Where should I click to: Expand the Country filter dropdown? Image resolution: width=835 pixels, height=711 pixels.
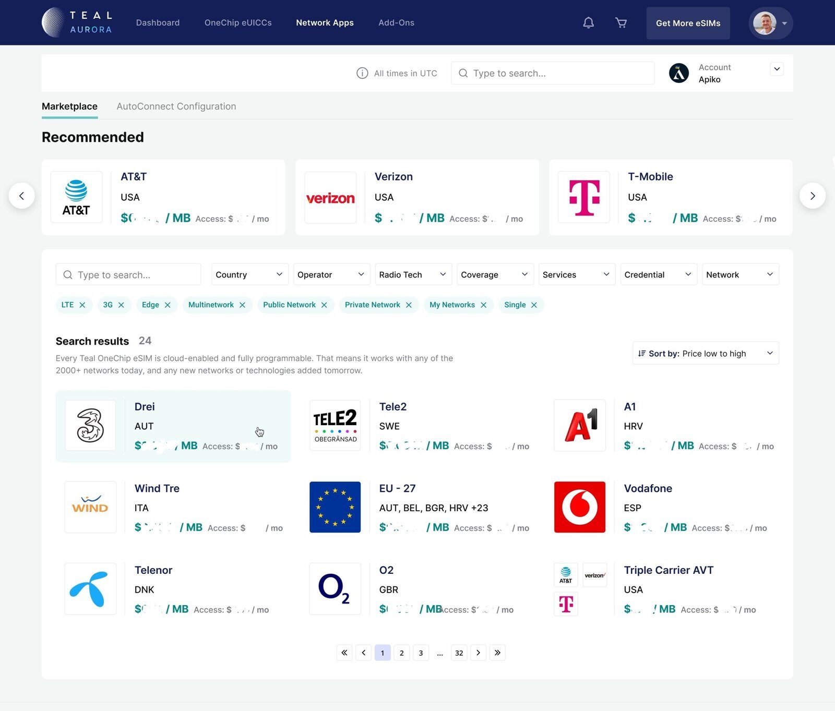pos(249,275)
